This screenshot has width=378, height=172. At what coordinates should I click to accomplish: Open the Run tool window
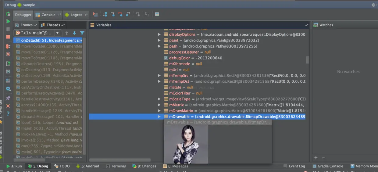tap(14, 166)
